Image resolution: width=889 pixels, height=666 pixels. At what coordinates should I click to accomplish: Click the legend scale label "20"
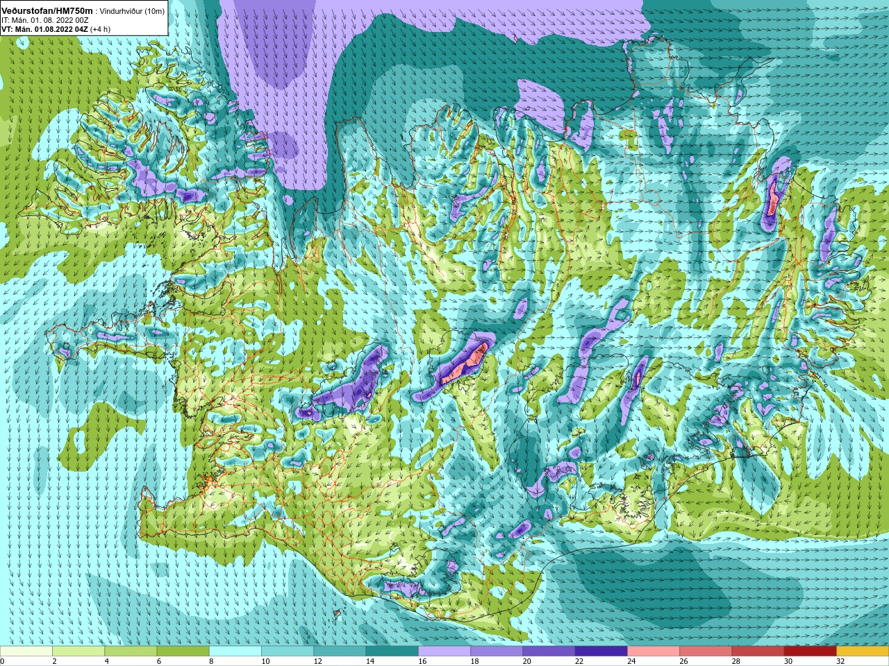tap(526, 662)
